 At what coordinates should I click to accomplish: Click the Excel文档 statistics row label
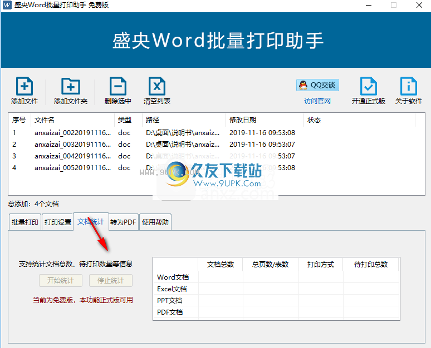(172, 289)
